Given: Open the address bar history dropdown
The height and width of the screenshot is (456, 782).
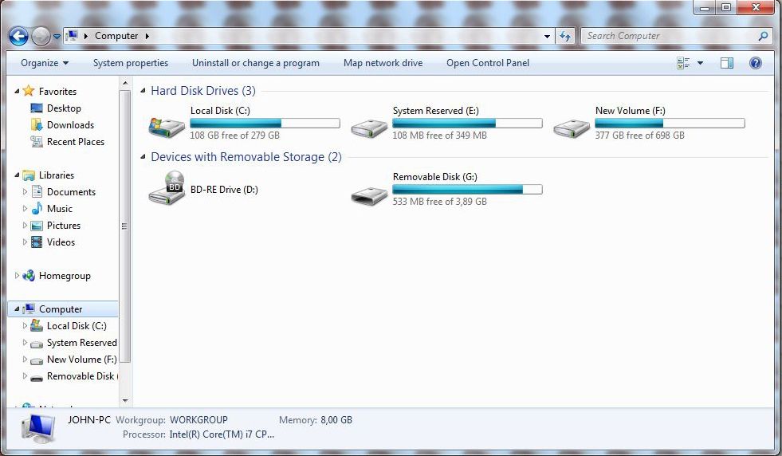Looking at the screenshot, I should pos(547,36).
